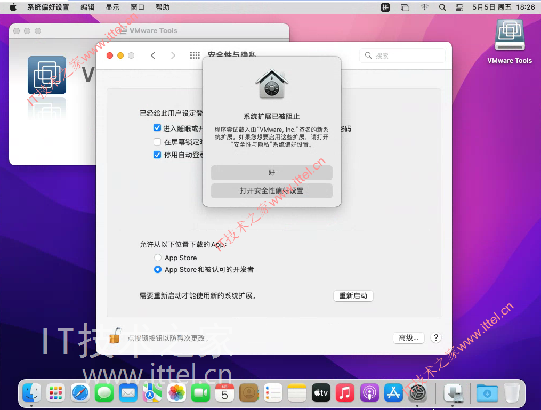Open screen mirroring icon in menu bar
541x410 pixels.
[x=405, y=7]
